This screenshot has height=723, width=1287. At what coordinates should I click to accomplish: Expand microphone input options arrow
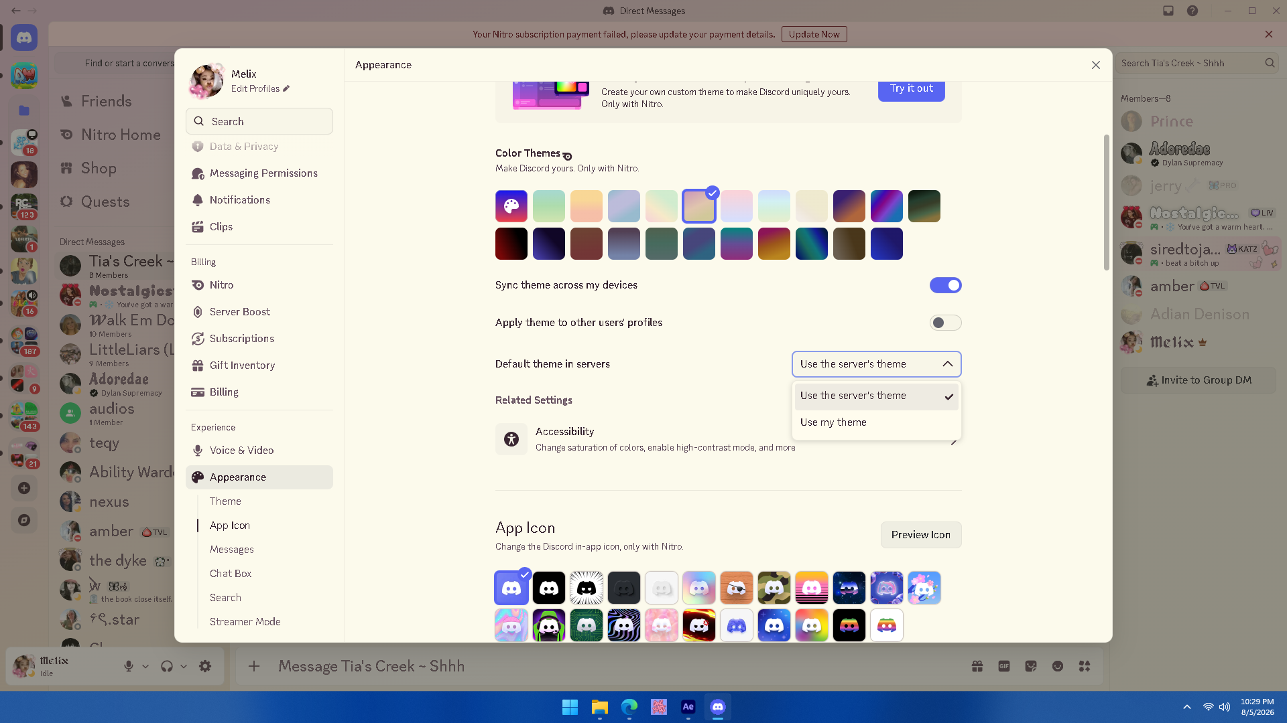point(145,666)
